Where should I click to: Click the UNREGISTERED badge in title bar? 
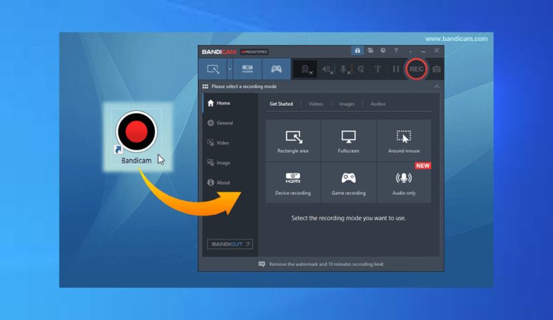254,52
